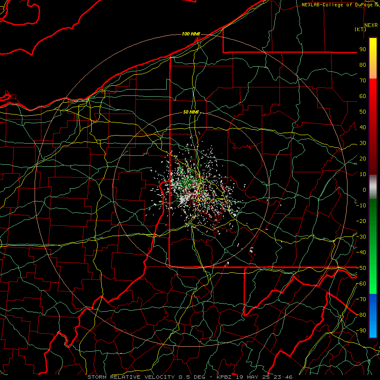Click the 20 knot scale label
The image size is (380, 380).
(x=363, y=159)
